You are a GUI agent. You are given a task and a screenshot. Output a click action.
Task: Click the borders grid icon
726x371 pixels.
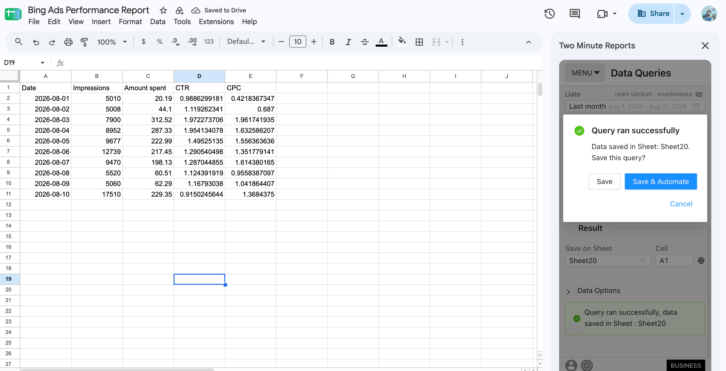pos(419,42)
